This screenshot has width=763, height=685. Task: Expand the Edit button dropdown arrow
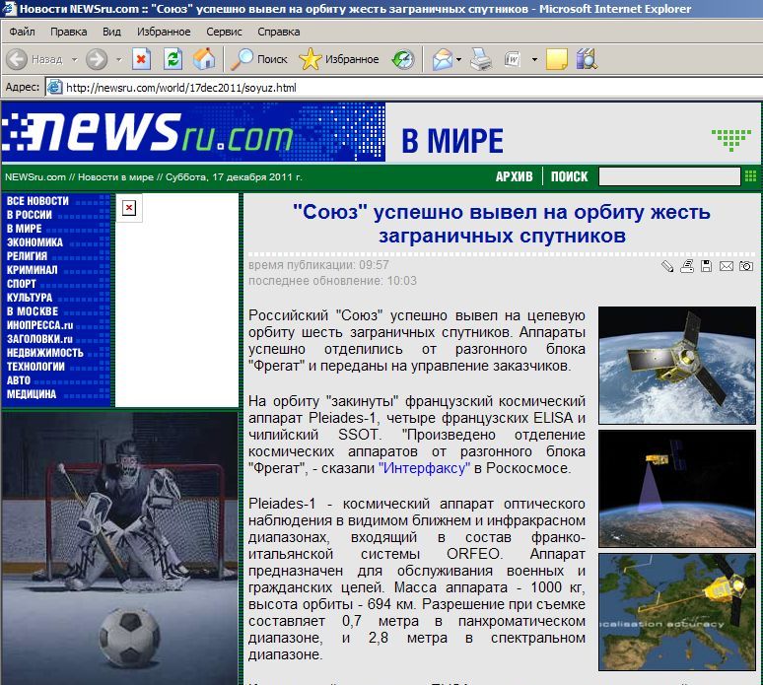pos(534,59)
